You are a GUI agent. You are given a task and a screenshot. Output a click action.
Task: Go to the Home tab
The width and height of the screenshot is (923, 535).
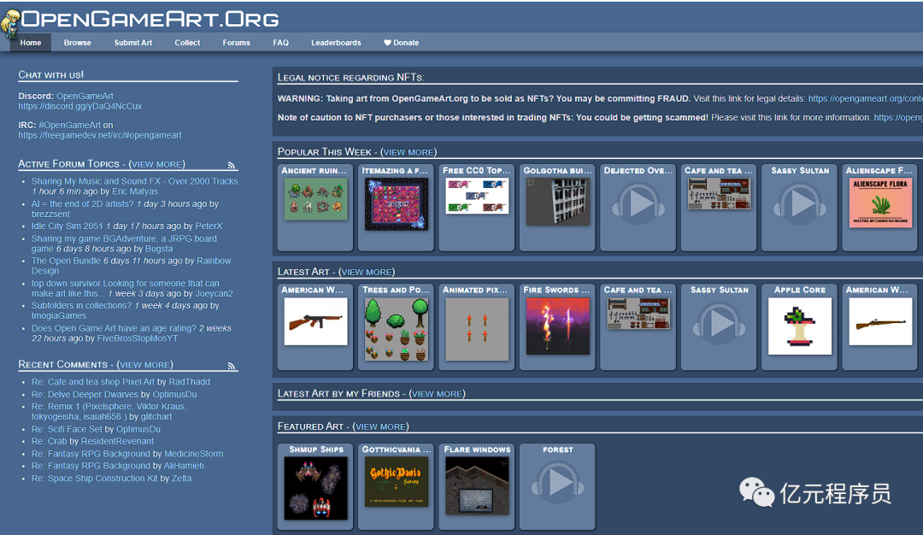point(31,43)
